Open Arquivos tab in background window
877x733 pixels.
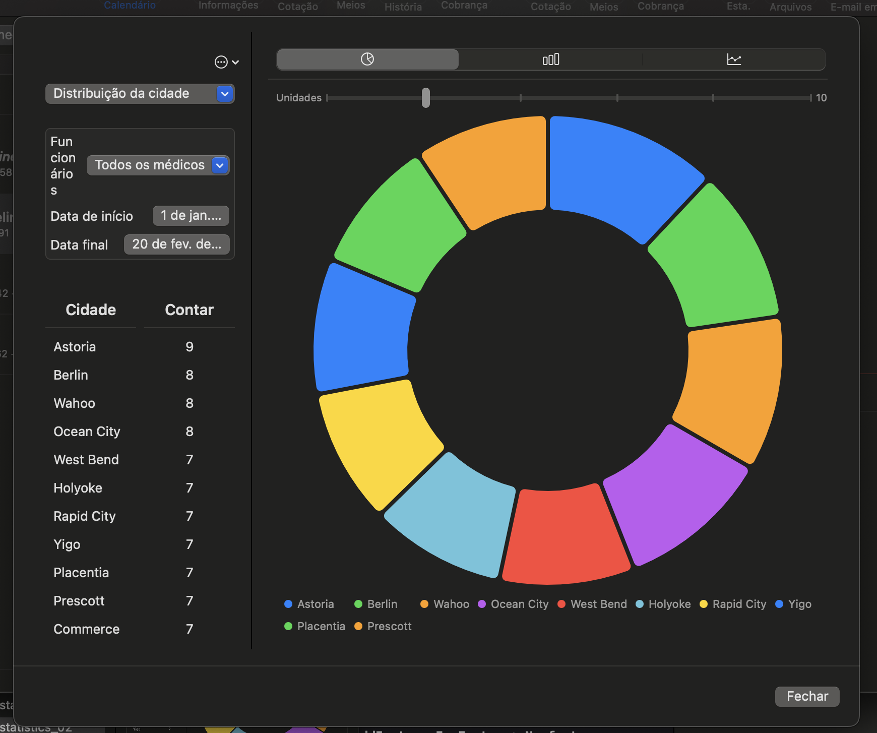pos(790,7)
